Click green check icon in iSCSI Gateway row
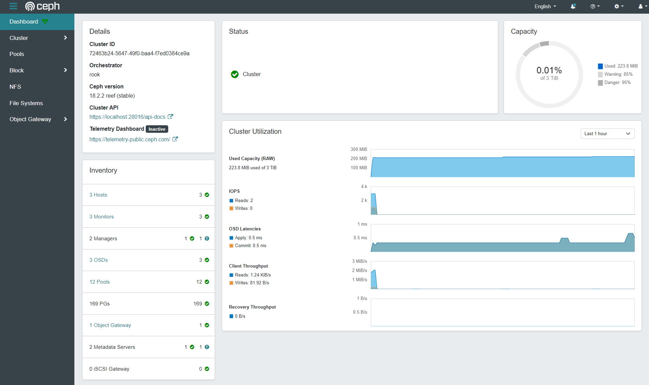This screenshot has height=385, width=649. [207, 369]
